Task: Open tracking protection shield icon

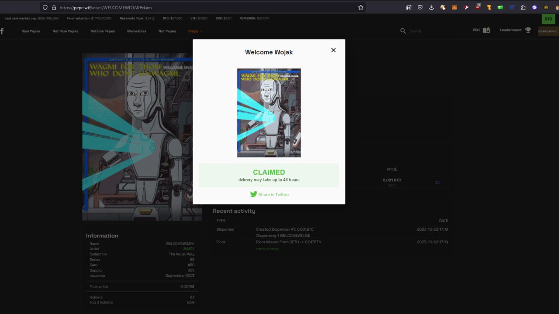Action: pyautogui.click(x=45, y=7)
